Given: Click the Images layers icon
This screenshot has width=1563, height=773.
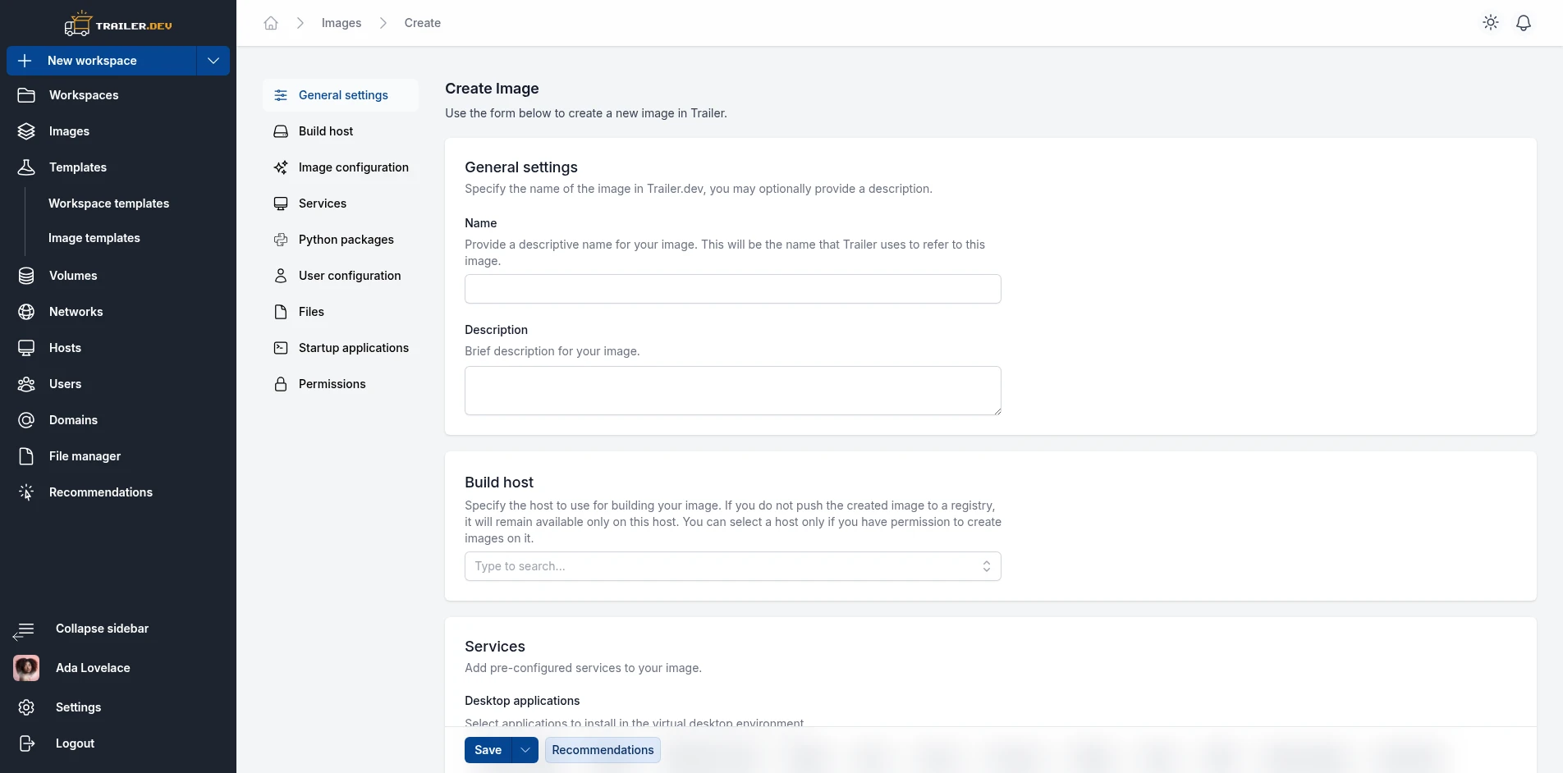Looking at the screenshot, I should pos(26,131).
